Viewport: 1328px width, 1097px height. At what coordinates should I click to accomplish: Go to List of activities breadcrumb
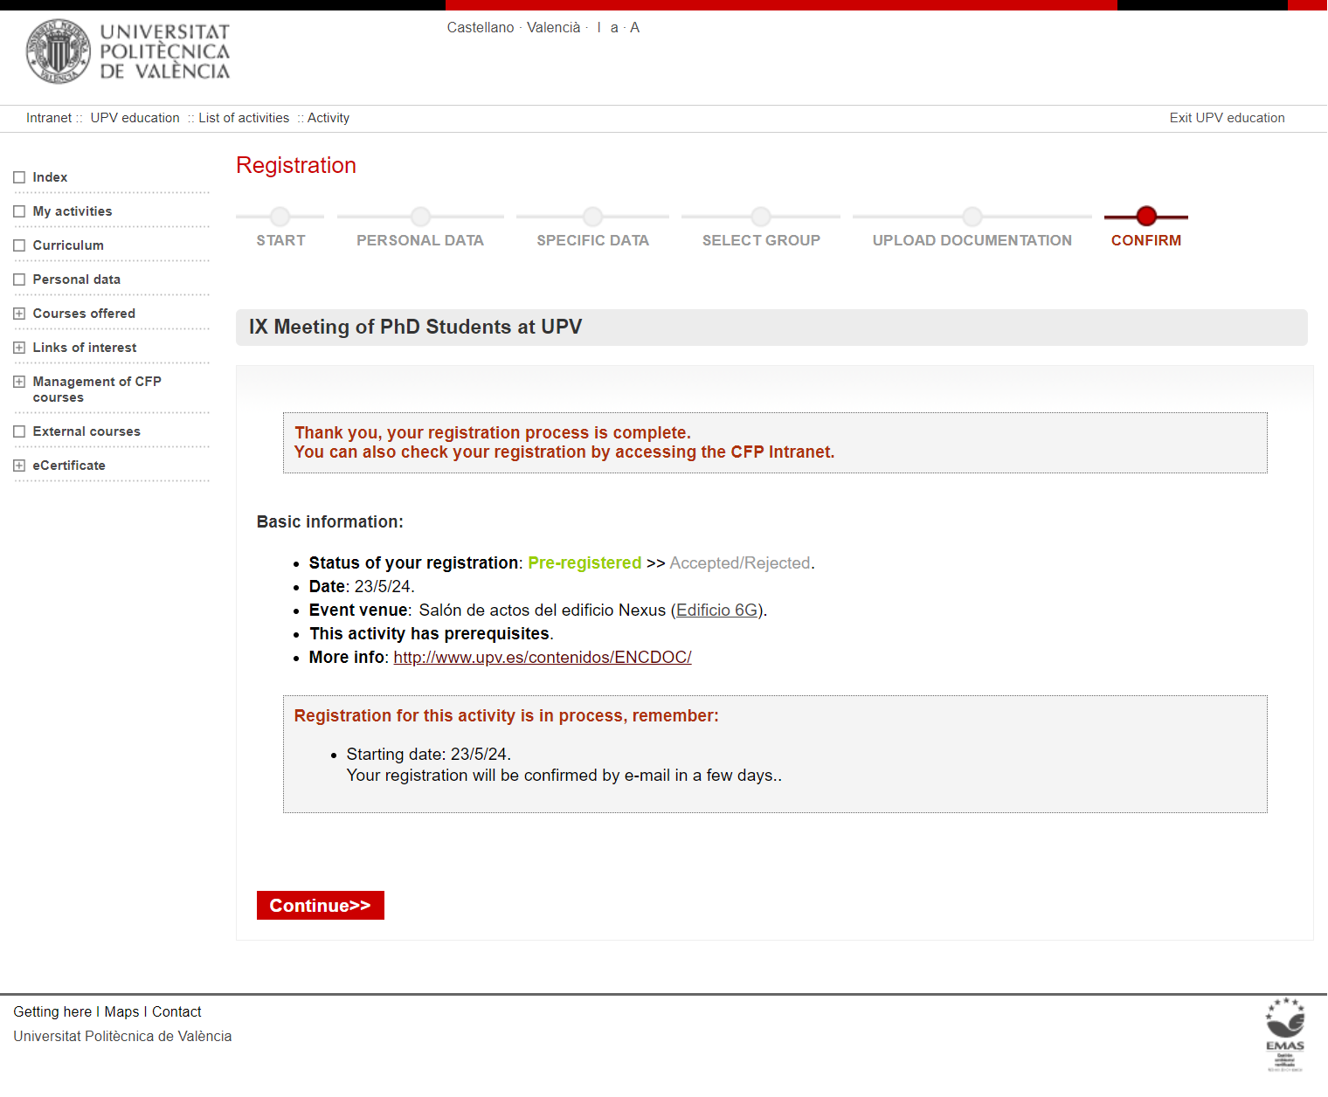(x=244, y=118)
